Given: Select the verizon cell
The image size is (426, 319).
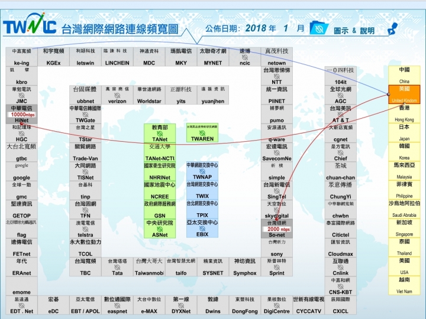Looking at the screenshot, I should (x=117, y=95).
